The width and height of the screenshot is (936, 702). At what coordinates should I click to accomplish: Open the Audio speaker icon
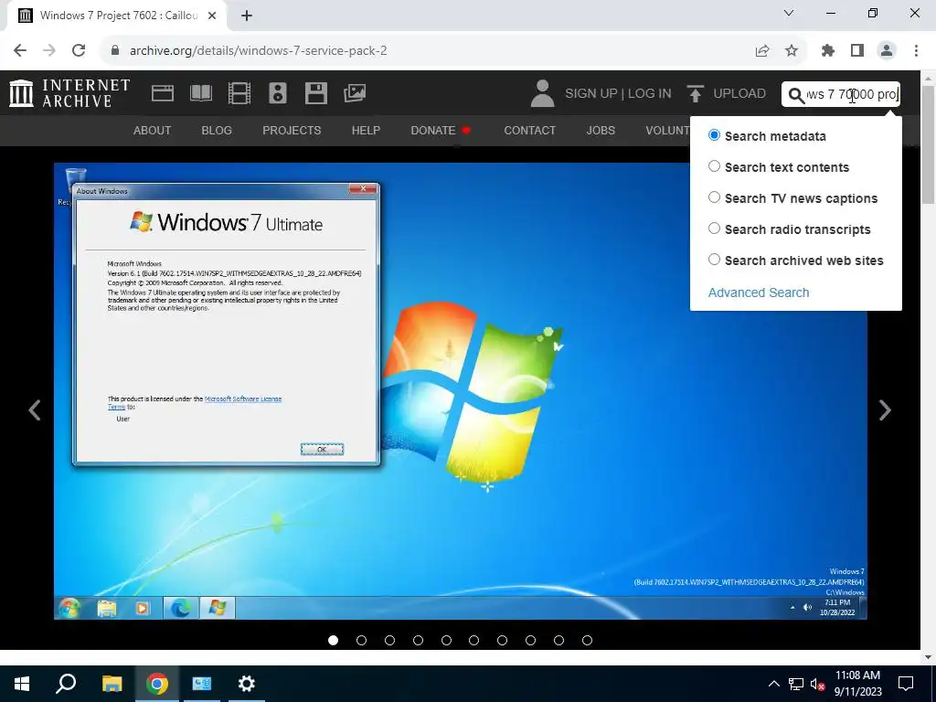[278, 93]
